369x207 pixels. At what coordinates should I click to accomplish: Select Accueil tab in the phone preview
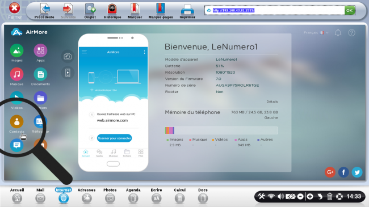[86, 153]
